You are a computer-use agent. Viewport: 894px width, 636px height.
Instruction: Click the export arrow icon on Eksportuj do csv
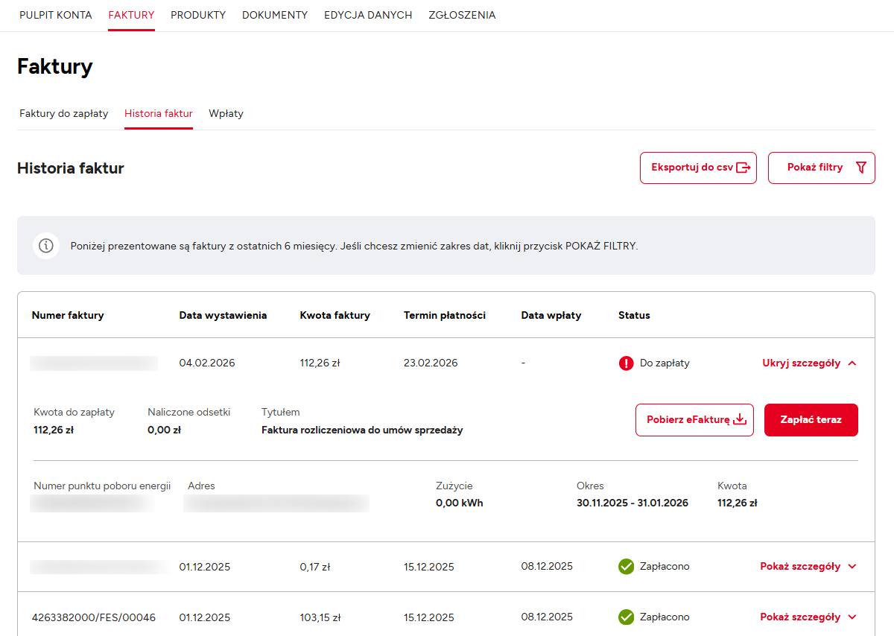pos(743,168)
